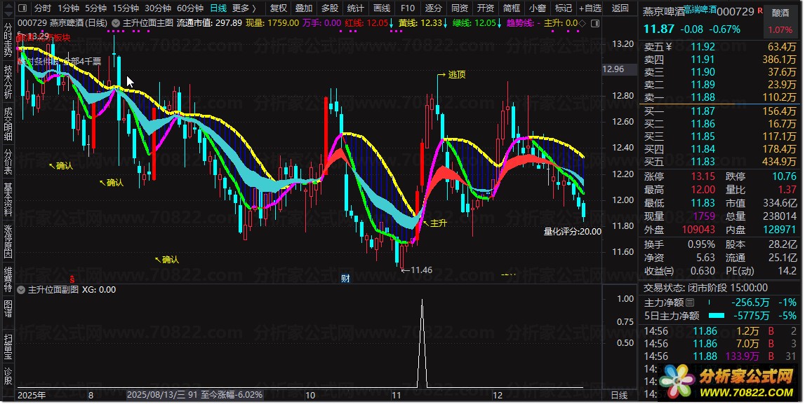Open the dropdown icon before 主升位面副图
Image resolution: width=805 pixels, height=404 pixels.
click(x=21, y=290)
